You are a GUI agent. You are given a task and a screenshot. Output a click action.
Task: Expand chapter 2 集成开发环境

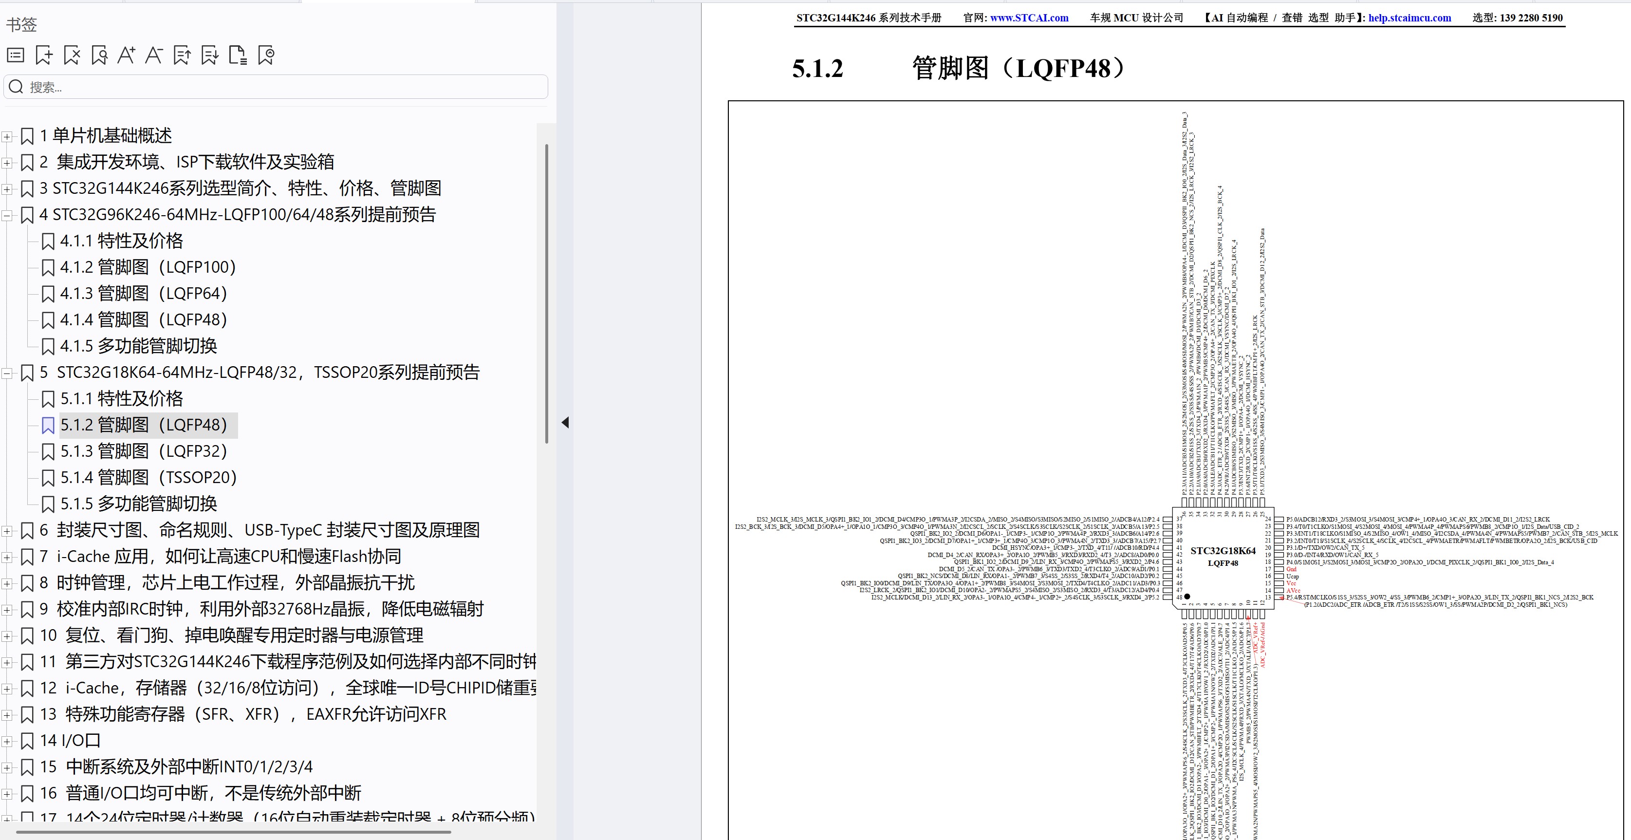coord(6,163)
